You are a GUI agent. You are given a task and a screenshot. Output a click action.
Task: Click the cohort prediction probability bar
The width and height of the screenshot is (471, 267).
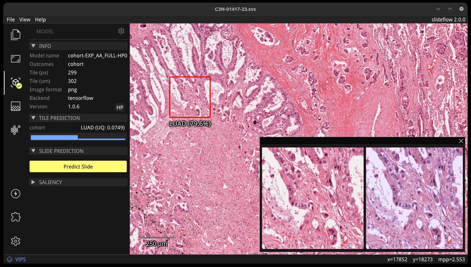78,138
